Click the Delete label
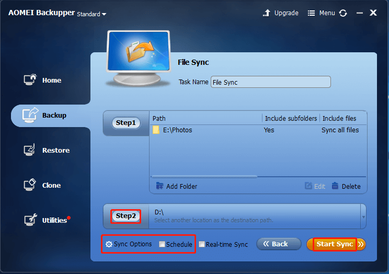 pos(351,186)
